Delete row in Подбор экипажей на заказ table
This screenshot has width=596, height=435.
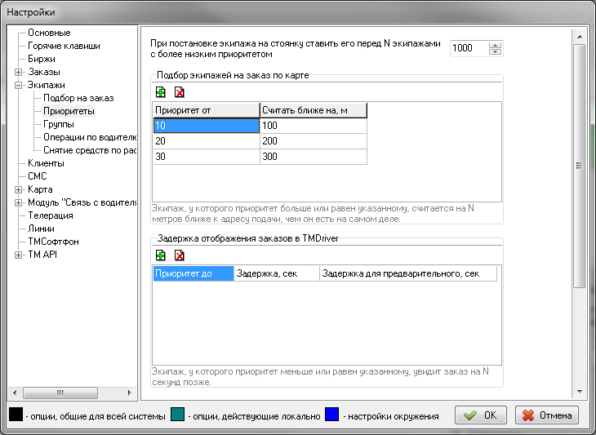179,92
